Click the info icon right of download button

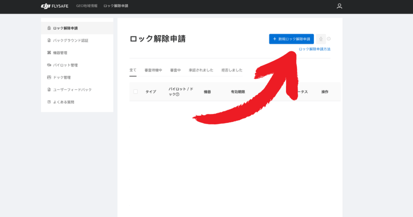[x=329, y=39]
